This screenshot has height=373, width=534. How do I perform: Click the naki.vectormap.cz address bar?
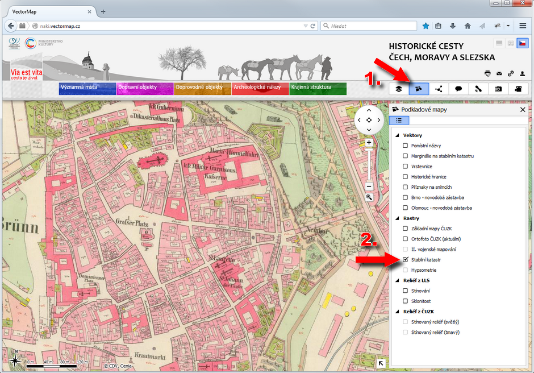pos(174,26)
